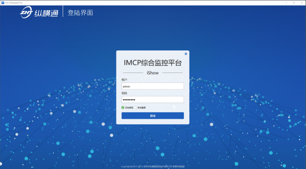Click inside the 密码 password field
This screenshot has height=169, width=306.
[x=153, y=99]
